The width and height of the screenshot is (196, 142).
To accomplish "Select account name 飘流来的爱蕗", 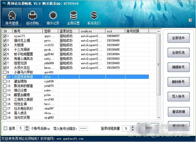I will pos(24,86).
